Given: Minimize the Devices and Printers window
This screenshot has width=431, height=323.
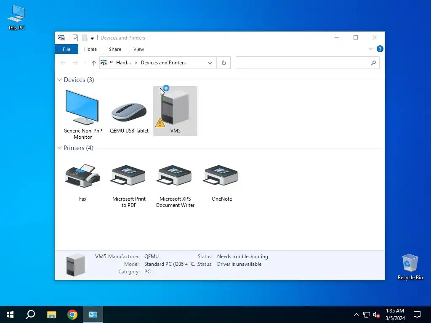Looking at the screenshot, I should click(336, 37).
